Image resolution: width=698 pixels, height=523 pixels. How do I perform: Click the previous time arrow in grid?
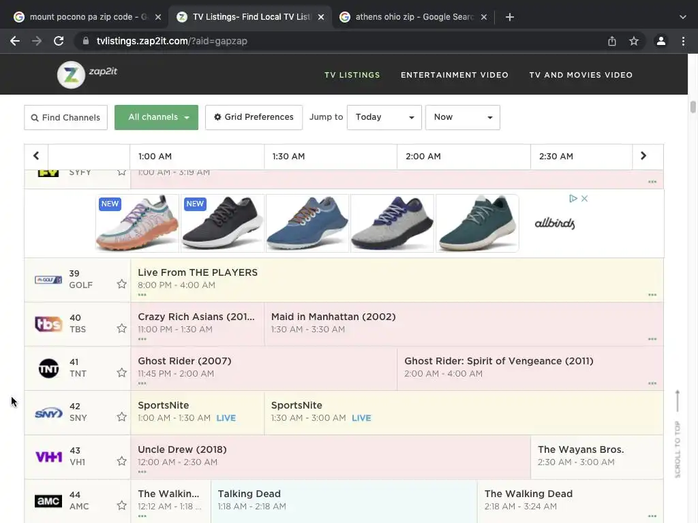[x=36, y=156]
